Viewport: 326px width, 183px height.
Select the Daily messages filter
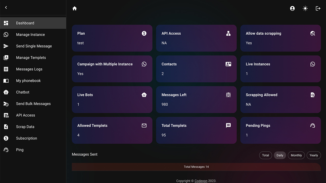pos(280,155)
